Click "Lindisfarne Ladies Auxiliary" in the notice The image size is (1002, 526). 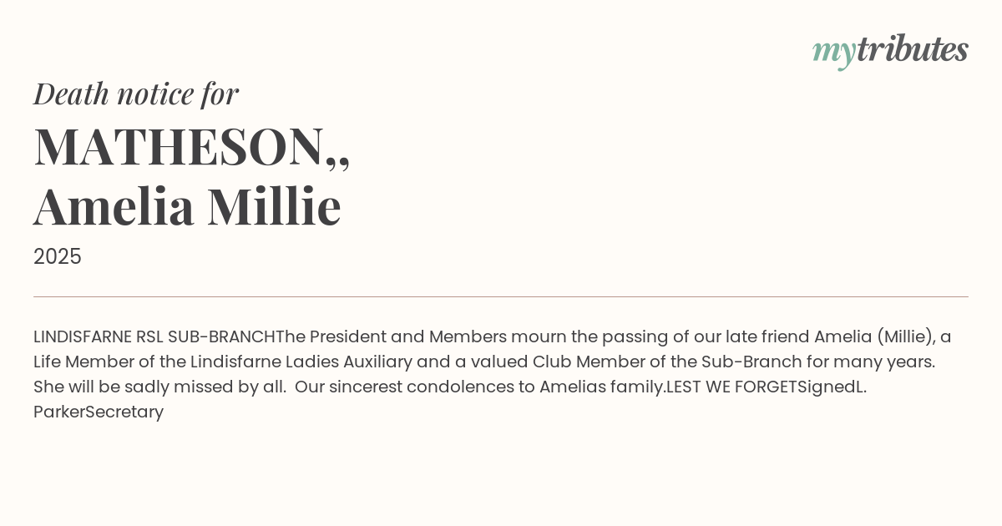coord(301,362)
